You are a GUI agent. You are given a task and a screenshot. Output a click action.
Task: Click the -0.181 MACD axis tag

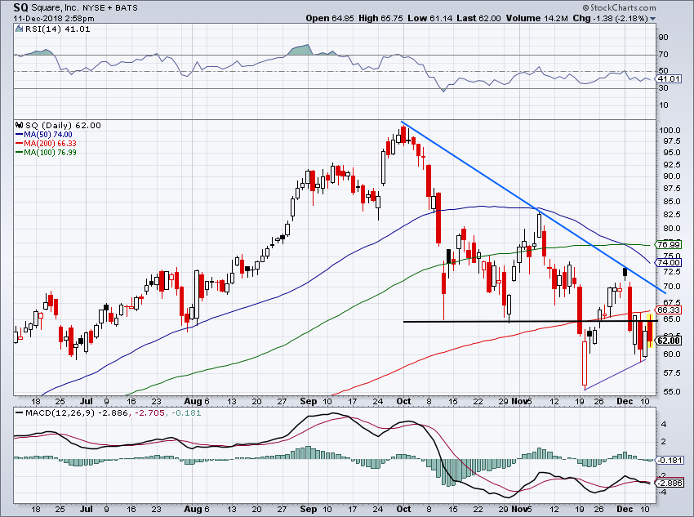[670, 461]
